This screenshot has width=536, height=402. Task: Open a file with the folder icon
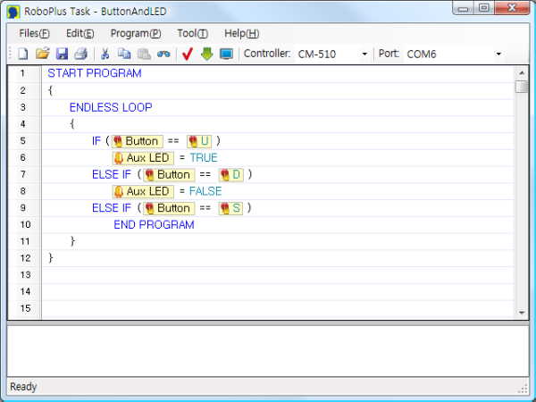[x=43, y=54]
